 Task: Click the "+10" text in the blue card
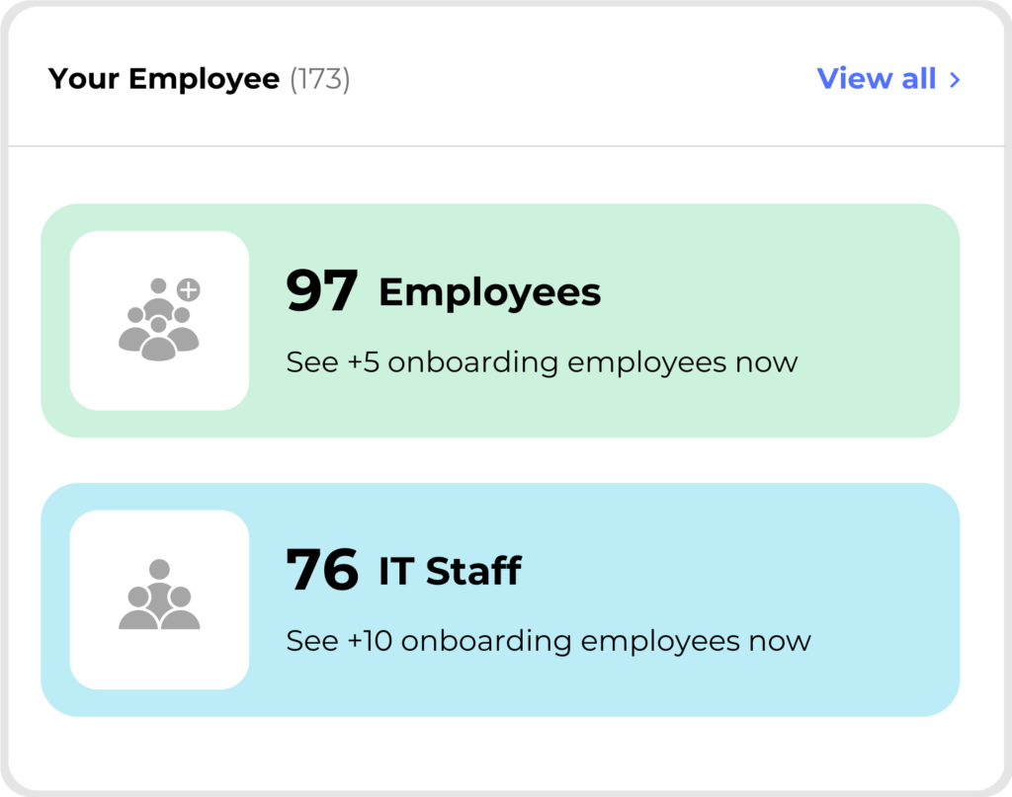(x=371, y=641)
